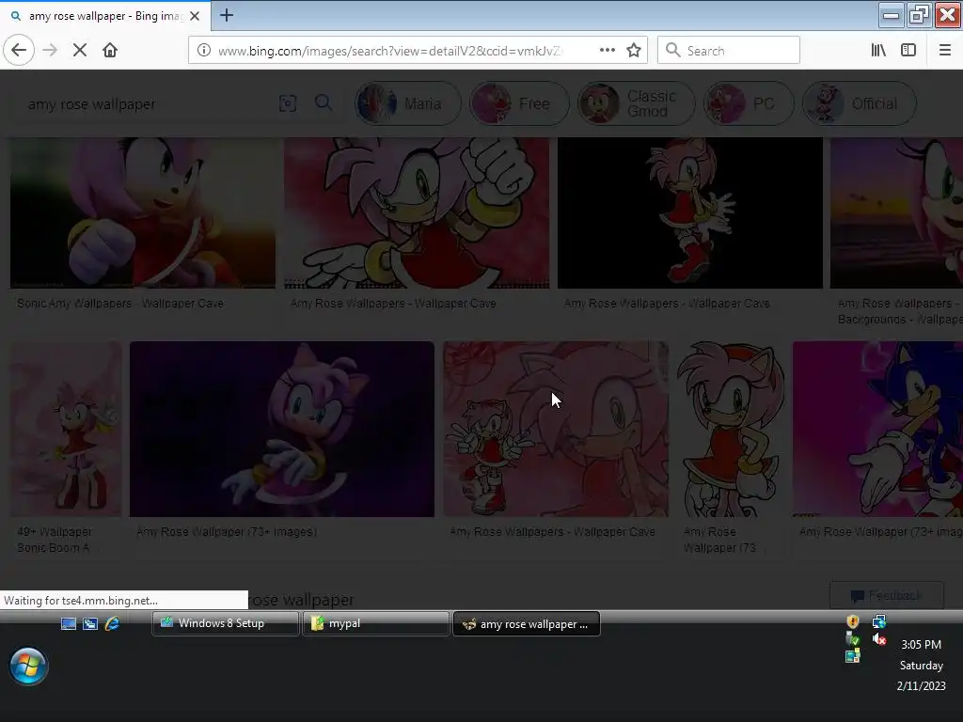Select the PC filter chip

point(748,103)
